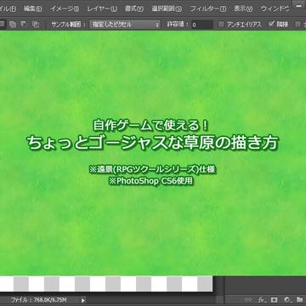Open the サンプル範囲 sample size dropdown
306x306 pixels.
(125, 25)
